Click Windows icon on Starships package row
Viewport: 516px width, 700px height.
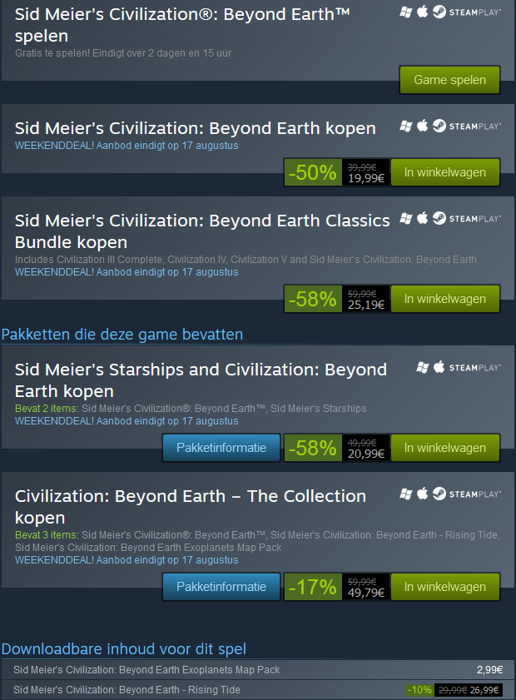click(x=422, y=367)
